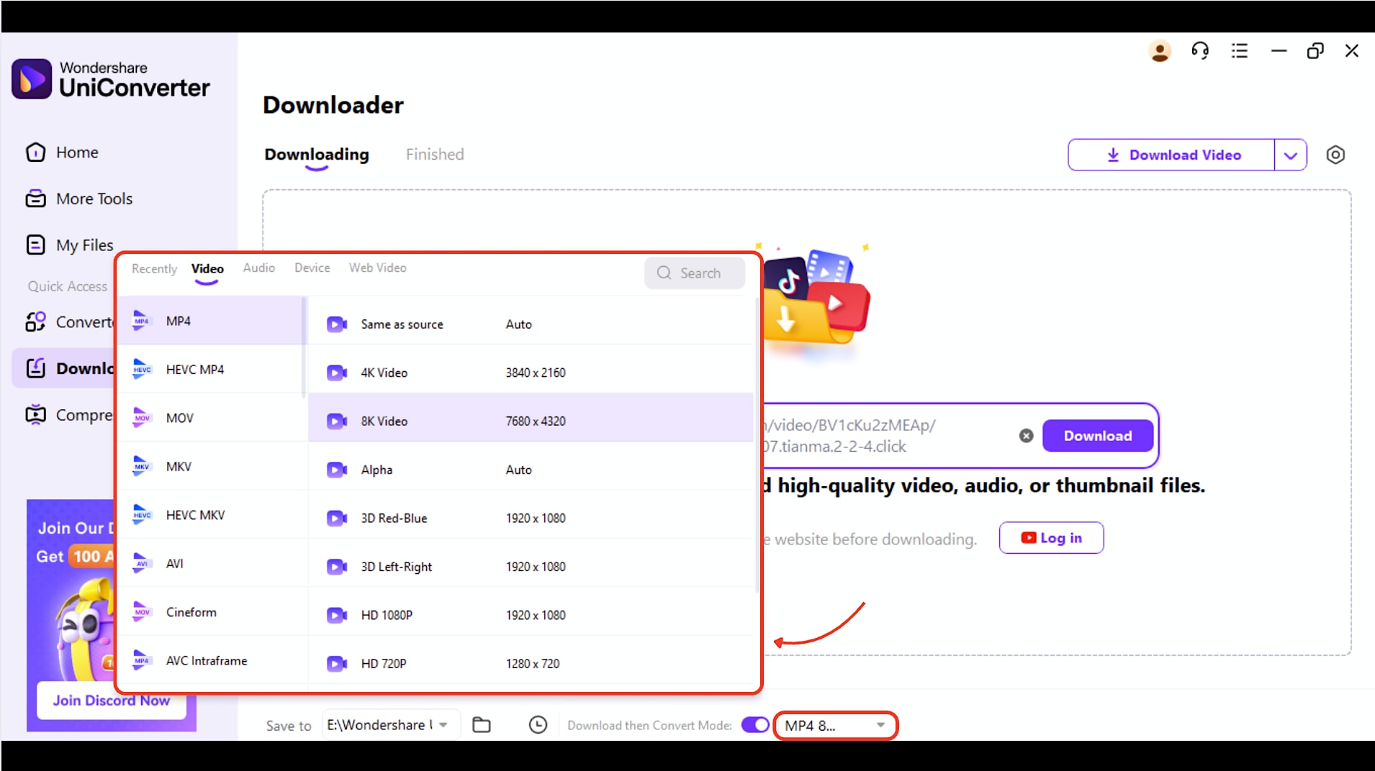Choose 3D Red-Blue preset

tap(531, 518)
